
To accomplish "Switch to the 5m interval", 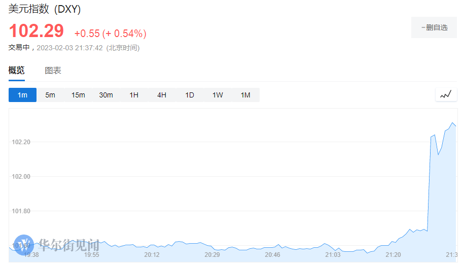I will coord(50,95).
